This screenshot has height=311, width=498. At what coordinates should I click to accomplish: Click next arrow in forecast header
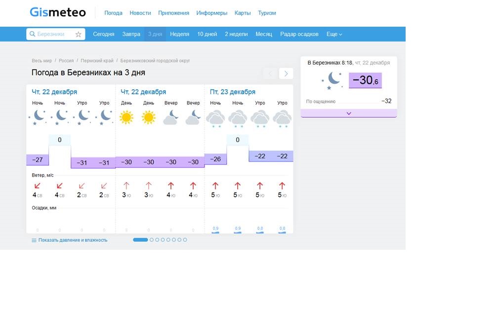[x=286, y=74]
